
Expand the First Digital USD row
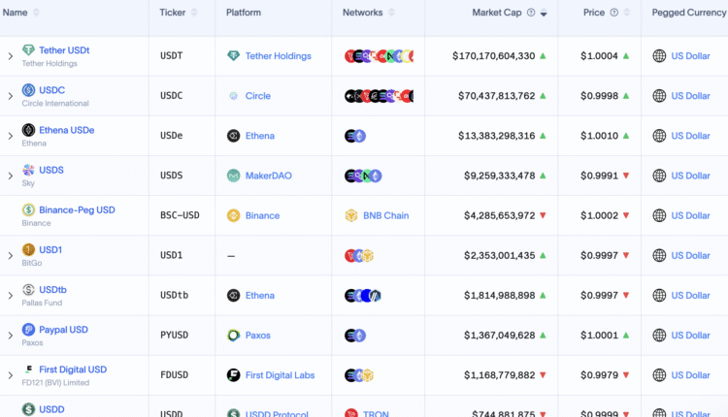point(11,375)
